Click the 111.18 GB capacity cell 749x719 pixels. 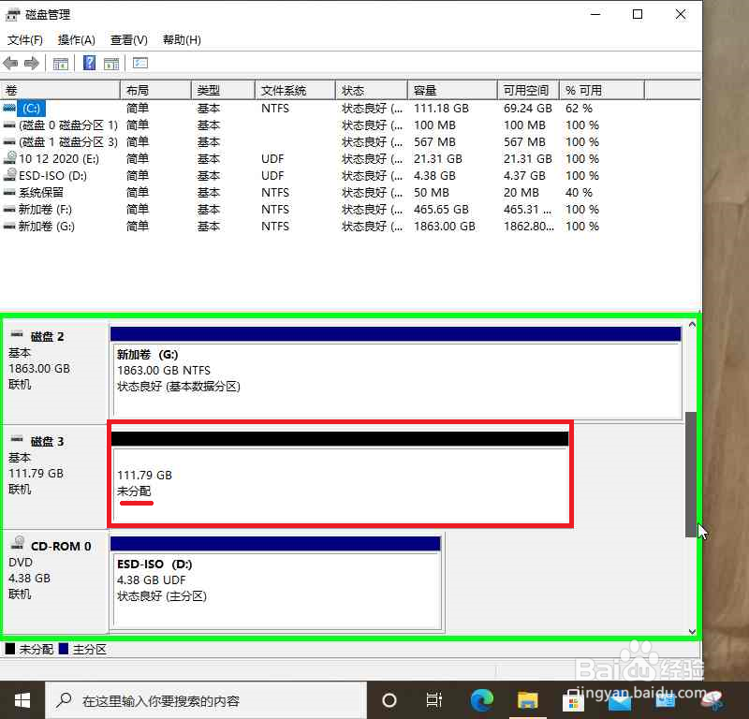point(441,109)
